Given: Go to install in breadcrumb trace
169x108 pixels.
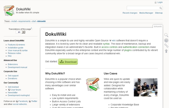Looking at the screenshot, I should coord(14,21).
